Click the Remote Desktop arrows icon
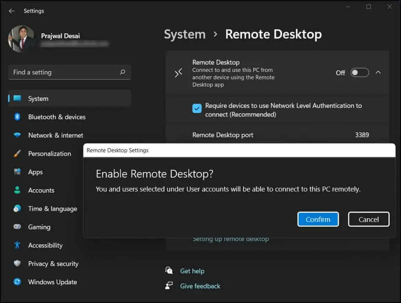401x303 pixels. pos(178,73)
